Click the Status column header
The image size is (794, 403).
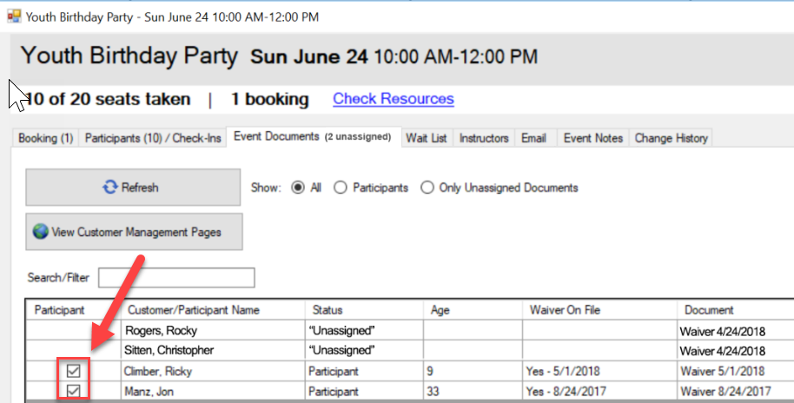click(x=328, y=310)
